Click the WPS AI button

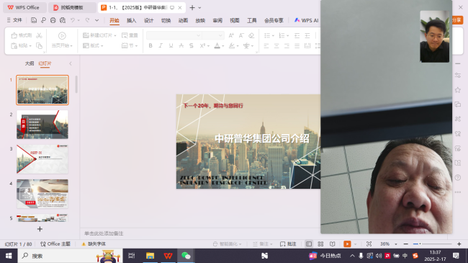pos(306,20)
